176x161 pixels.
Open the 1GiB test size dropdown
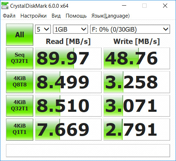pos(70,29)
